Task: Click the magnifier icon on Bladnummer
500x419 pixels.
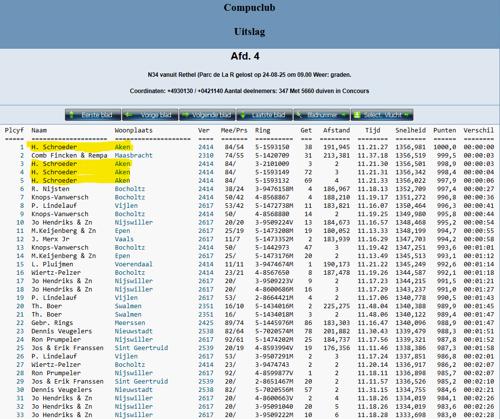Action: point(300,115)
